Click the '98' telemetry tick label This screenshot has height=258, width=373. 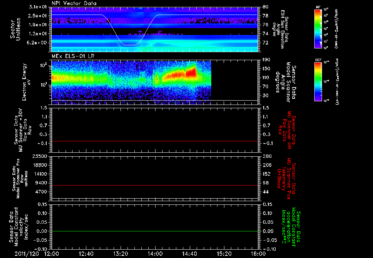pyautogui.click(x=266, y=183)
